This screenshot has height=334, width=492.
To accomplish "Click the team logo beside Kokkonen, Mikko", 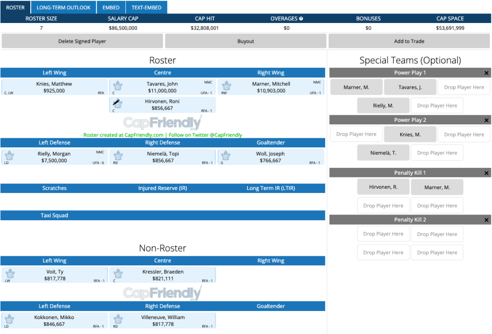I will pos(9,320).
